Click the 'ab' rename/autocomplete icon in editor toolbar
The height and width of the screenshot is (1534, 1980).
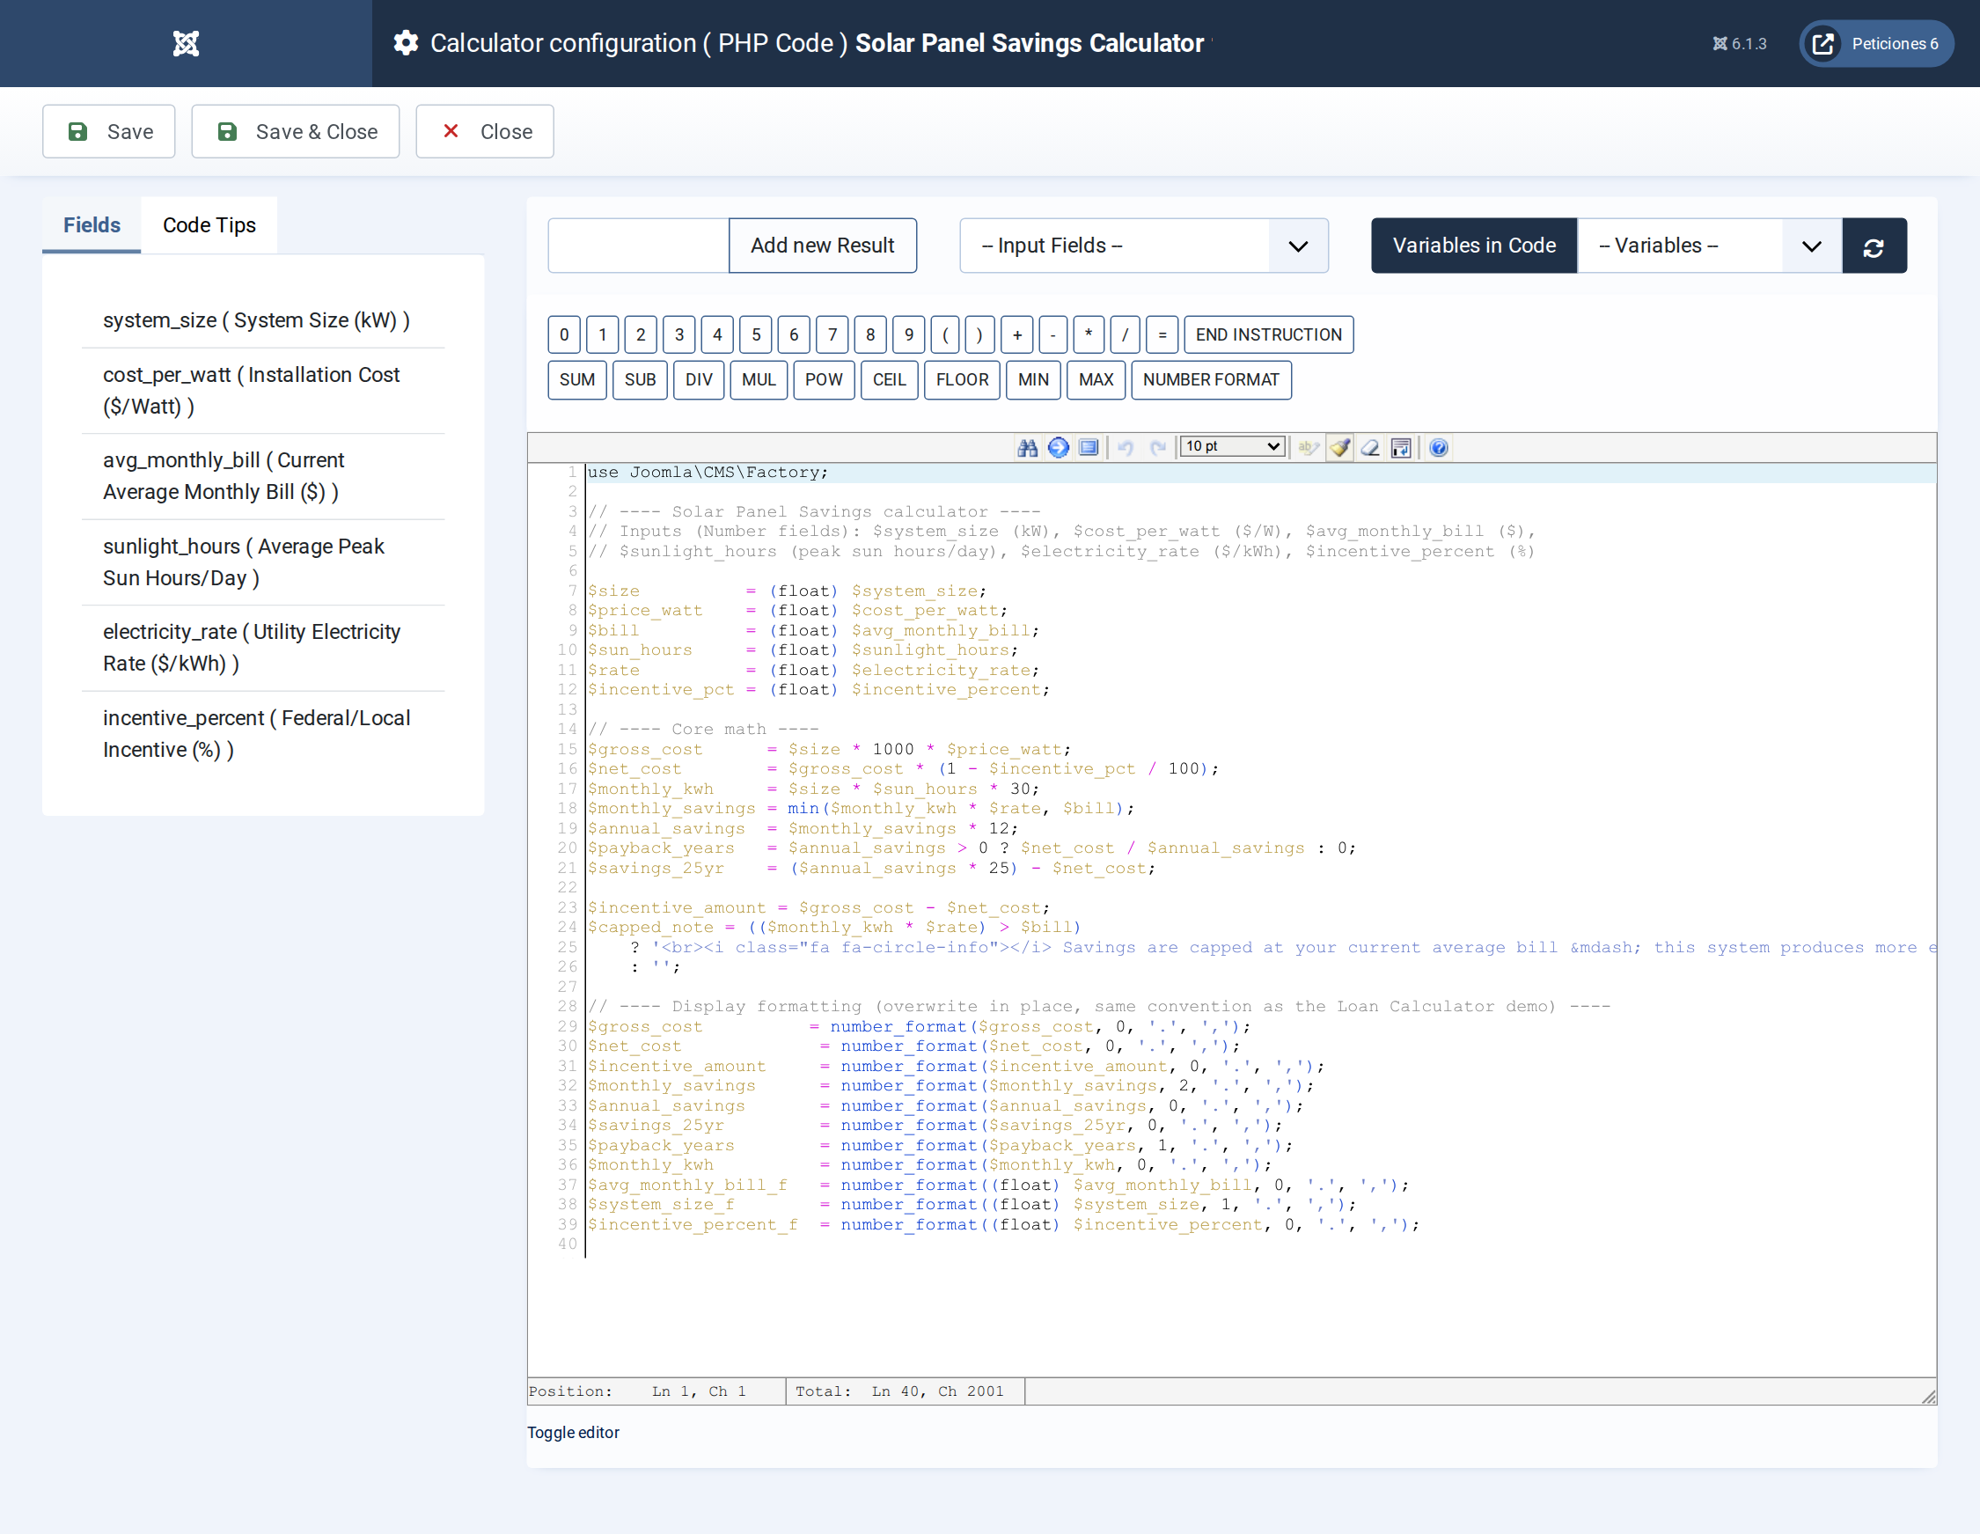(1308, 448)
